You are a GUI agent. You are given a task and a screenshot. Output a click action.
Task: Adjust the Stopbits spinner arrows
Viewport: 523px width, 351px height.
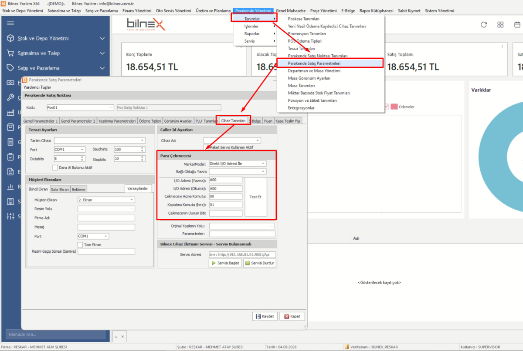pyautogui.click(x=142, y=159)
